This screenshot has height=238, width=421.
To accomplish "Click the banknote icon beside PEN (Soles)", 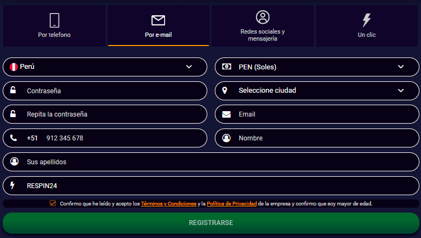I will 227,67.
